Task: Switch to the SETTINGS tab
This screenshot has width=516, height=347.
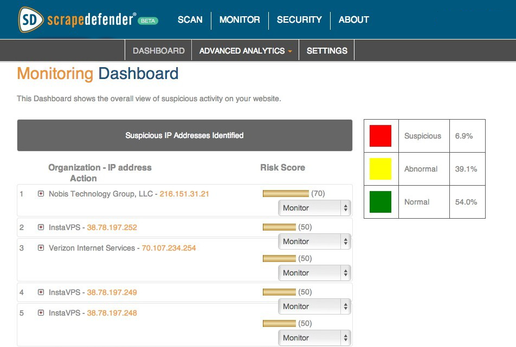Action: pyautogui.click(x=327, y=50)
